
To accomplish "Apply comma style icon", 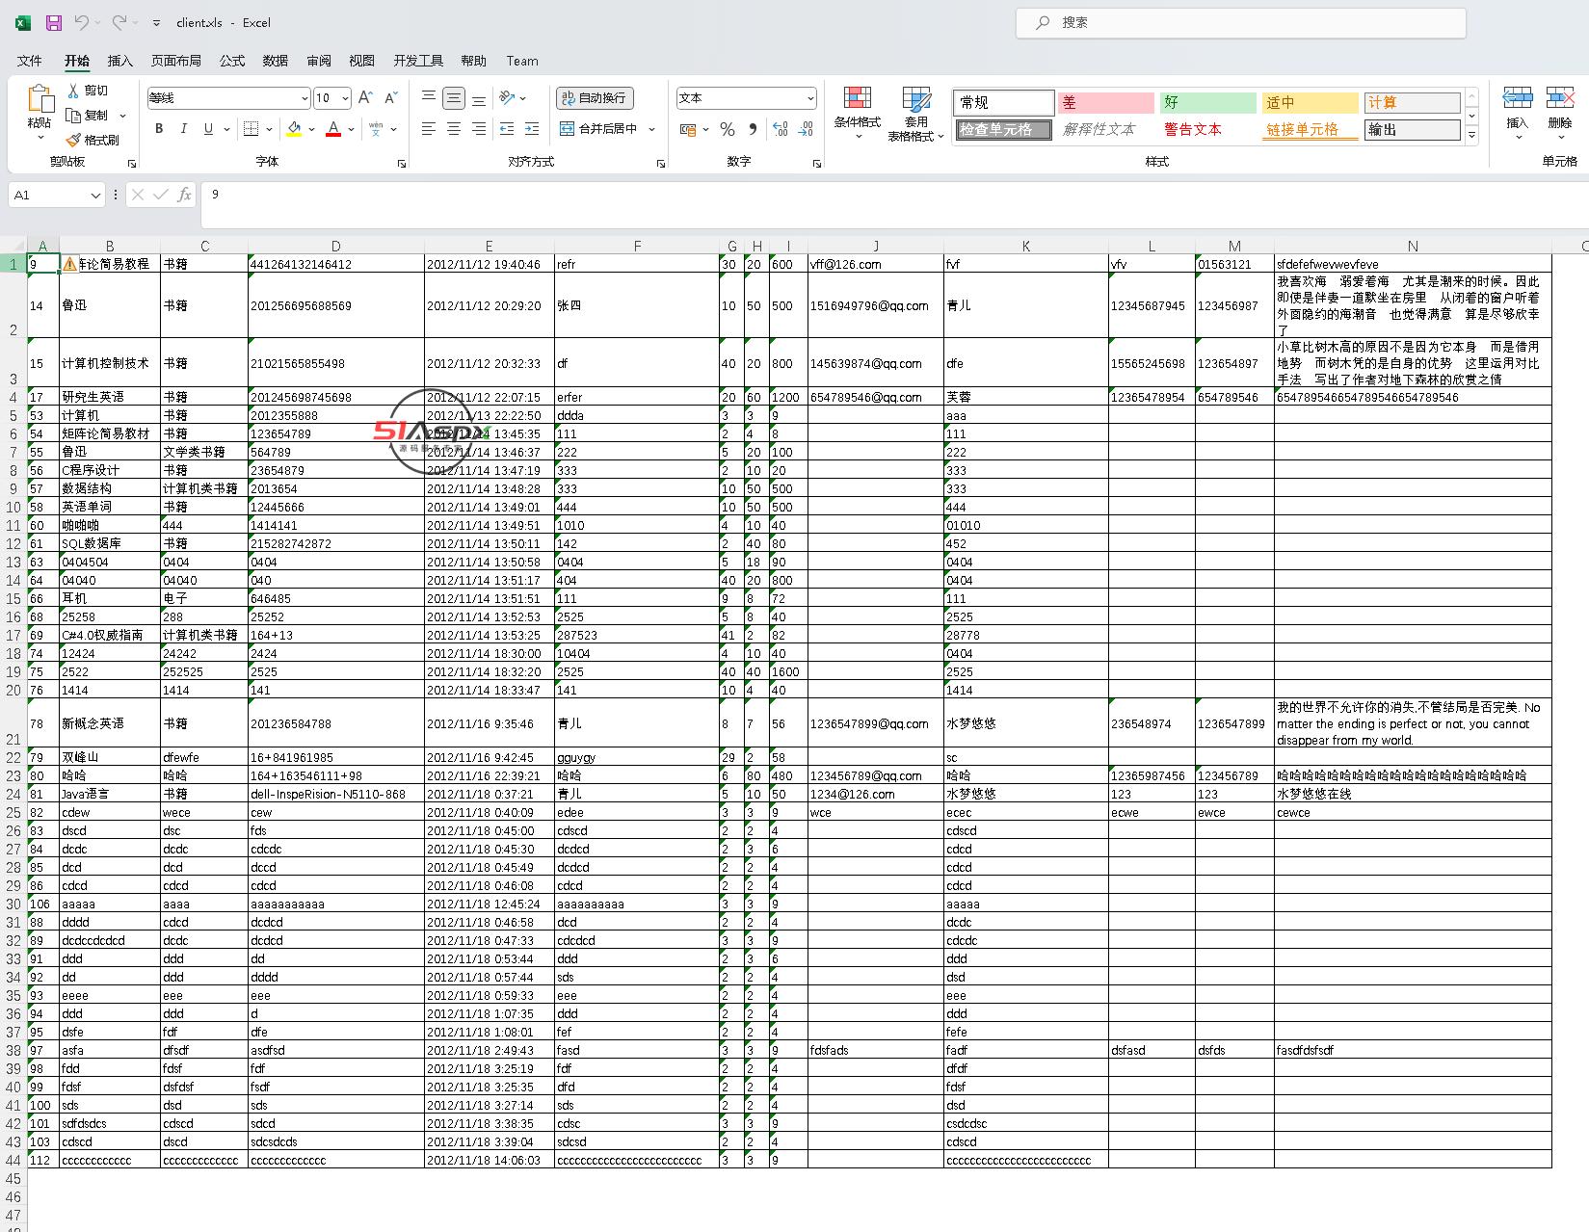I will pos(753,128).
